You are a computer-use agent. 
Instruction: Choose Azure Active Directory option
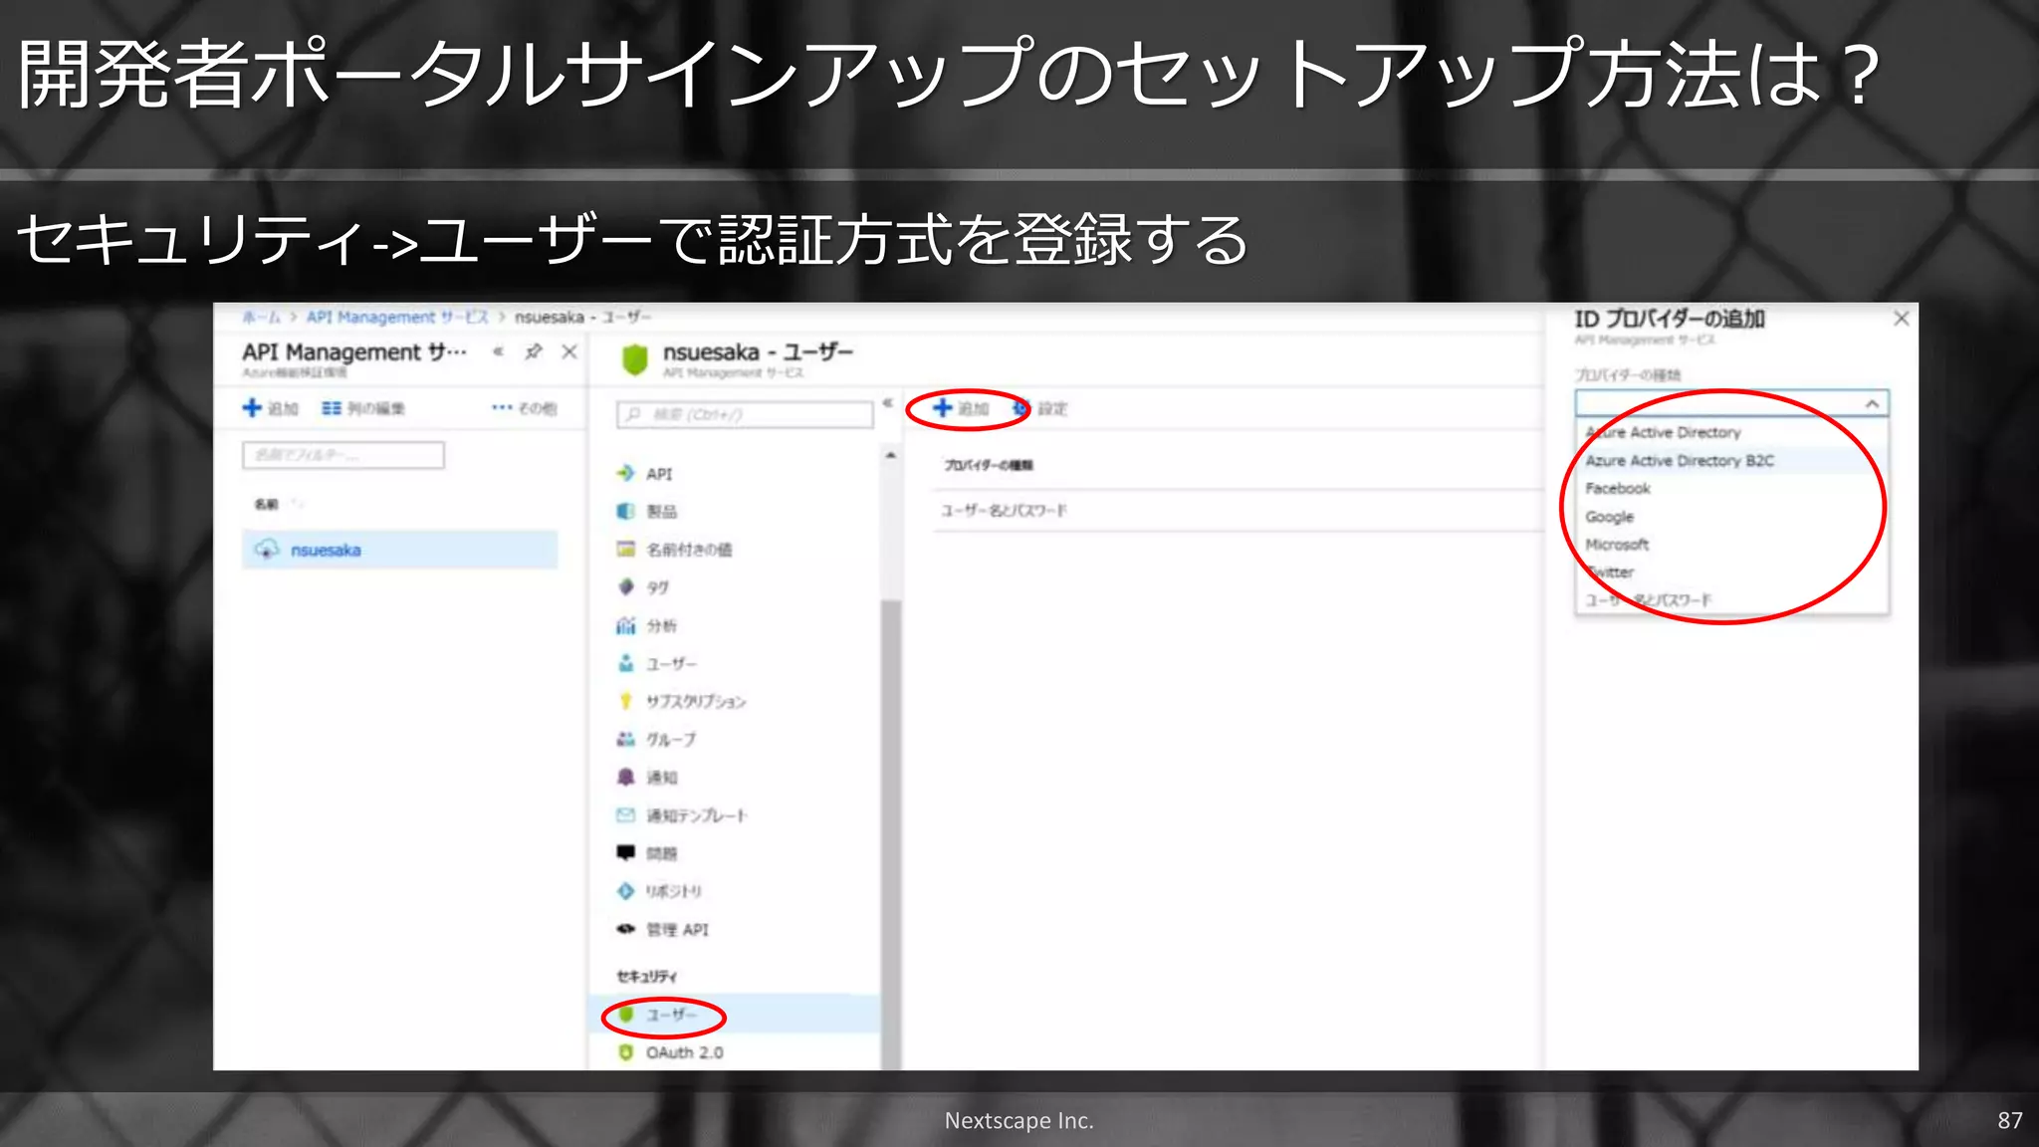click(x=1731, y=432)
